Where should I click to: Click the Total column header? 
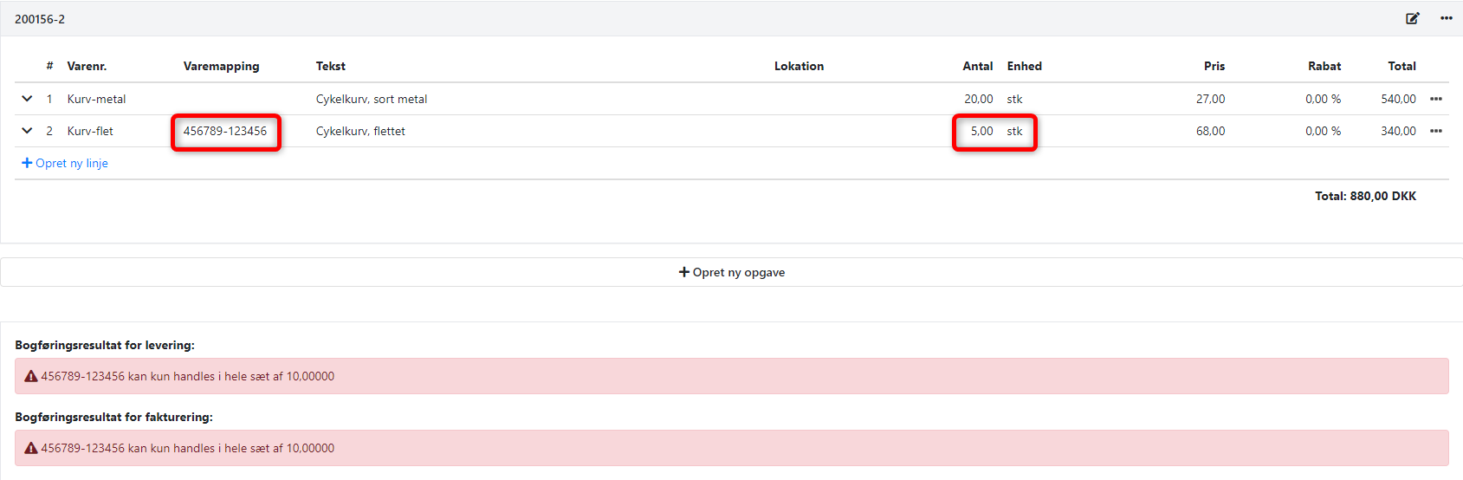click(x=1402, y=66)
